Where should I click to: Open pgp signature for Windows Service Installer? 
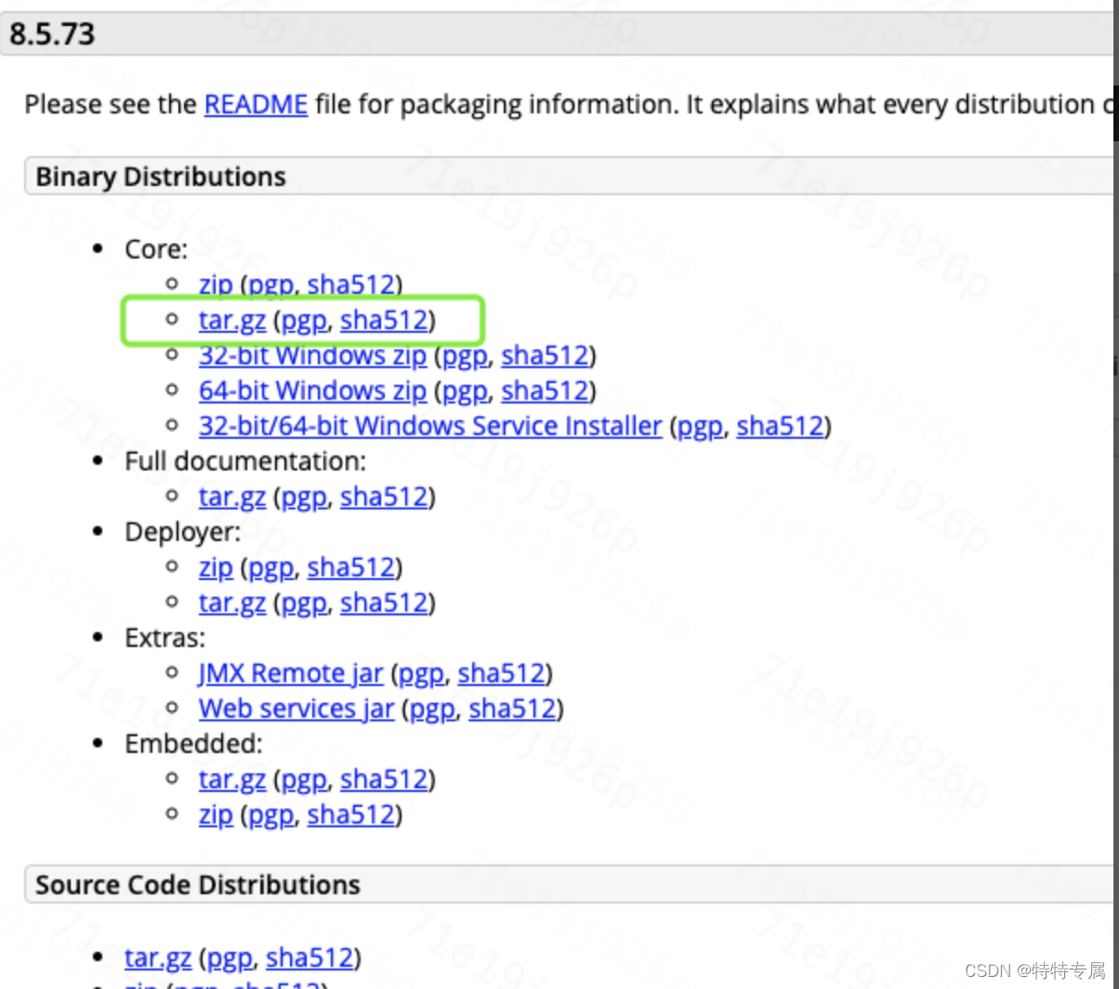(699, 426)
